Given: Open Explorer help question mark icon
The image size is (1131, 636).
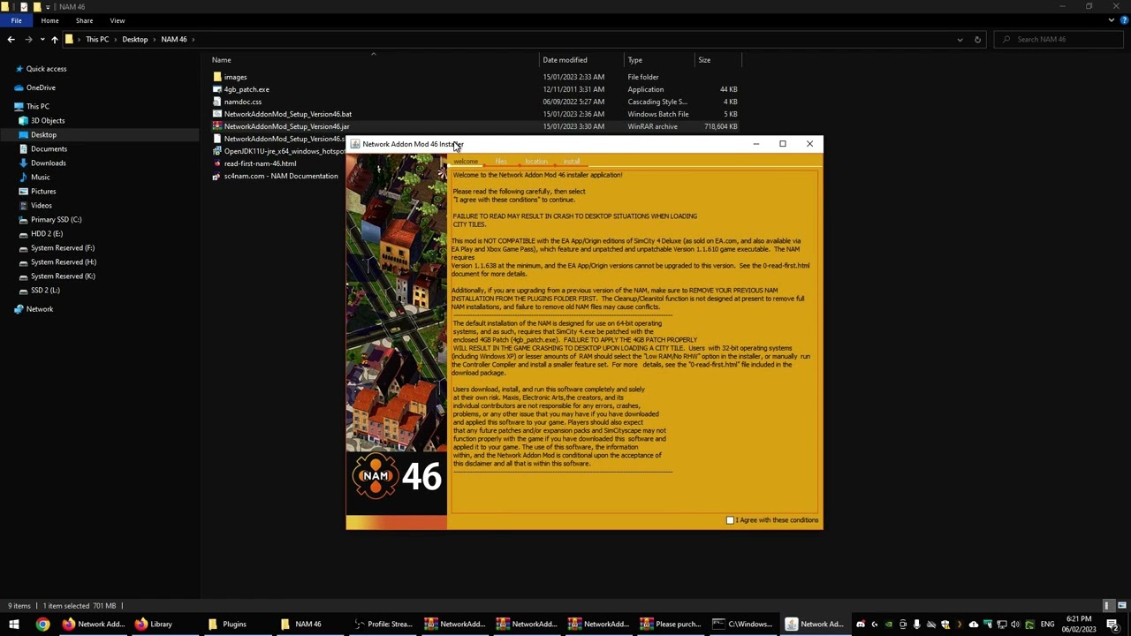Looking at the screenshot, I should point(1123,20).
